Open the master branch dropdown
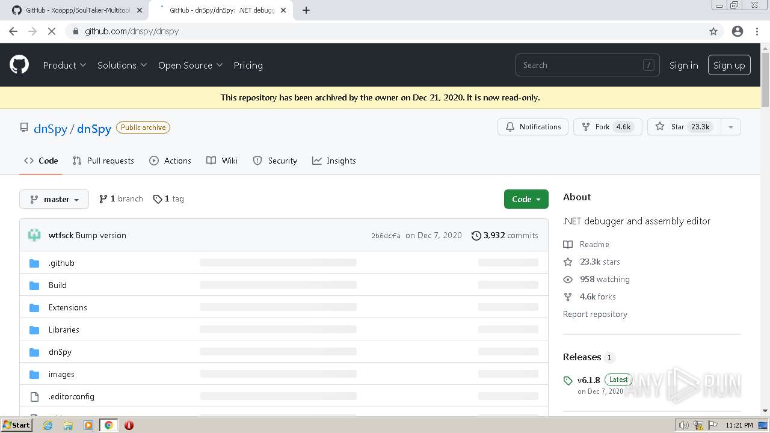This screenshot has height=433, width=770. [x=54, y=199]
